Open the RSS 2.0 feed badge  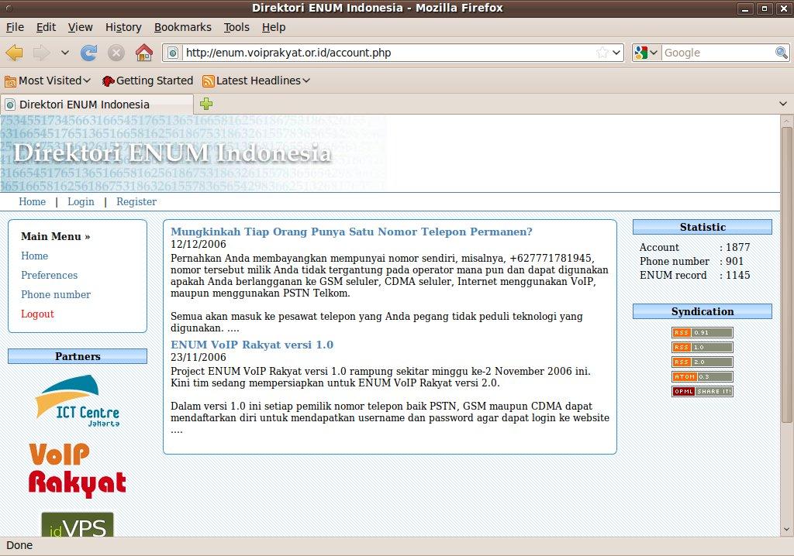[702, 362]
